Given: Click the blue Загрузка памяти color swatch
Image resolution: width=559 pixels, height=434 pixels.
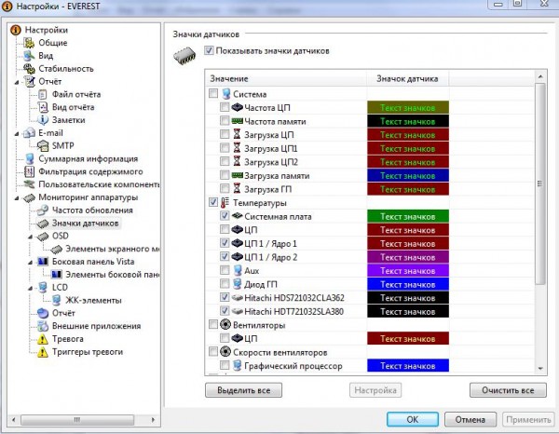Looking at the screenshot, I should [x=410, y=176].
